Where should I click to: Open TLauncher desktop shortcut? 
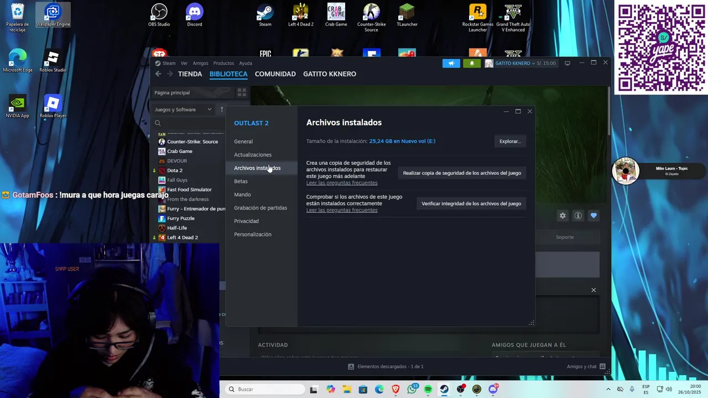point(407,15)
